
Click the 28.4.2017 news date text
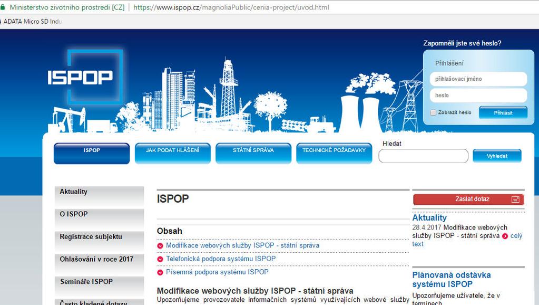pyautogui.click(x=427, y=227)
